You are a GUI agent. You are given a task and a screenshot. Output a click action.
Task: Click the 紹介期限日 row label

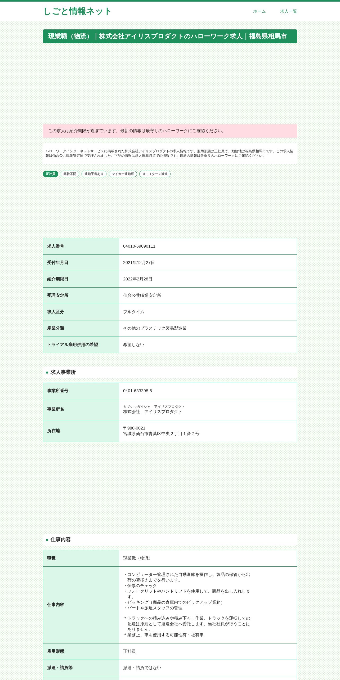tap(58, 279)
